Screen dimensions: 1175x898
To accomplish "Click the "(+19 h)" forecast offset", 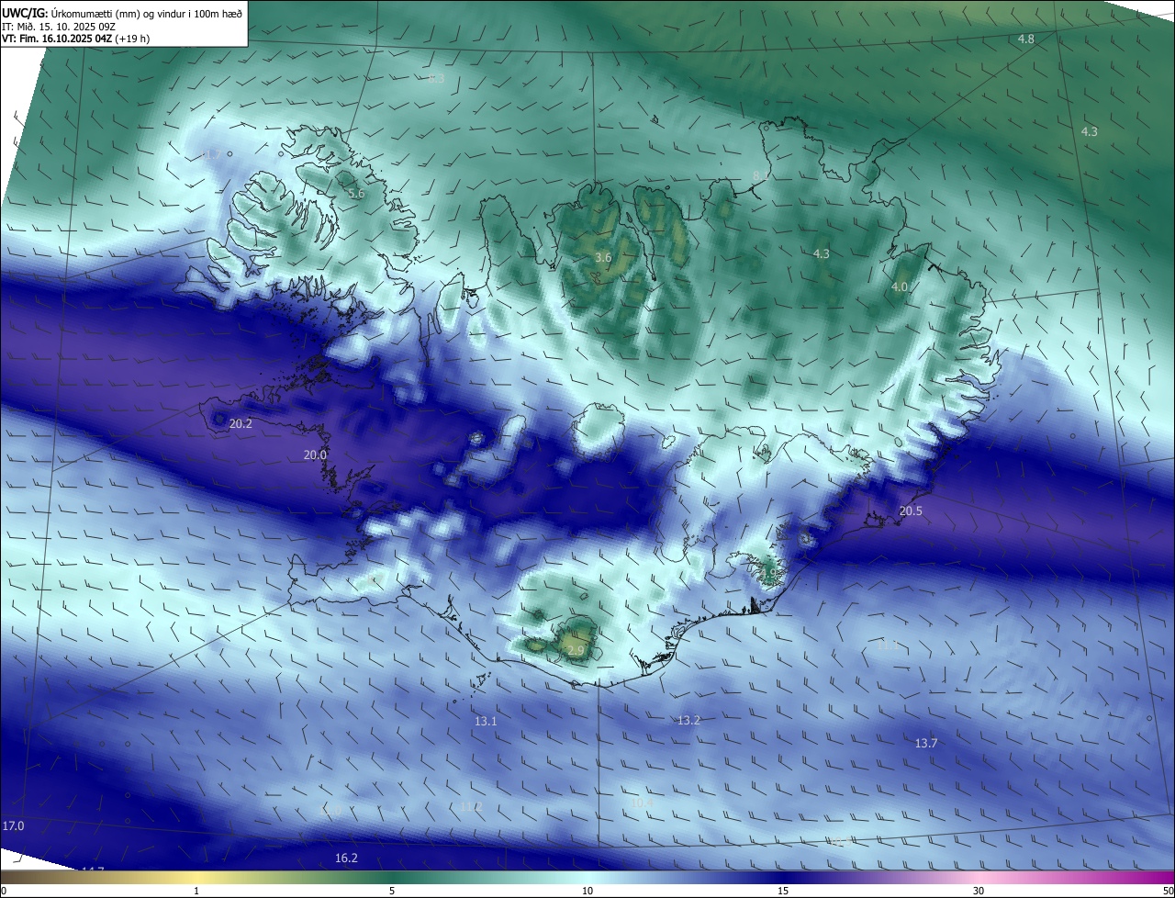I will (133, 39).
